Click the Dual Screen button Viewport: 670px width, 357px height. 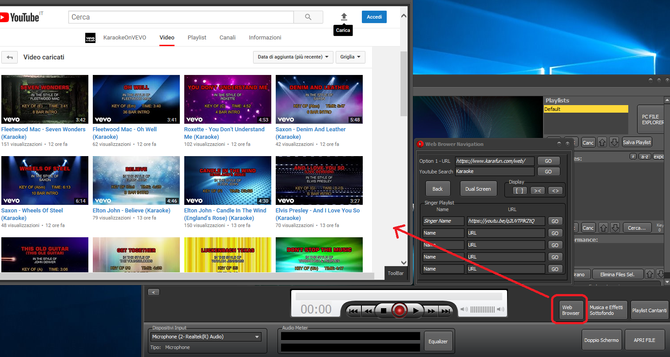point(478,189)
